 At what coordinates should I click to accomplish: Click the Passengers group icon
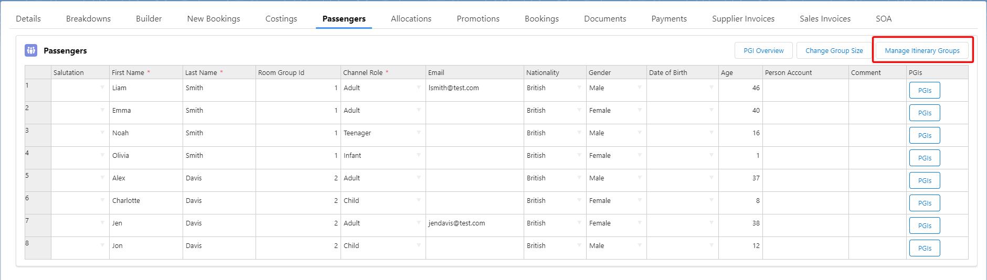point(31,50)
